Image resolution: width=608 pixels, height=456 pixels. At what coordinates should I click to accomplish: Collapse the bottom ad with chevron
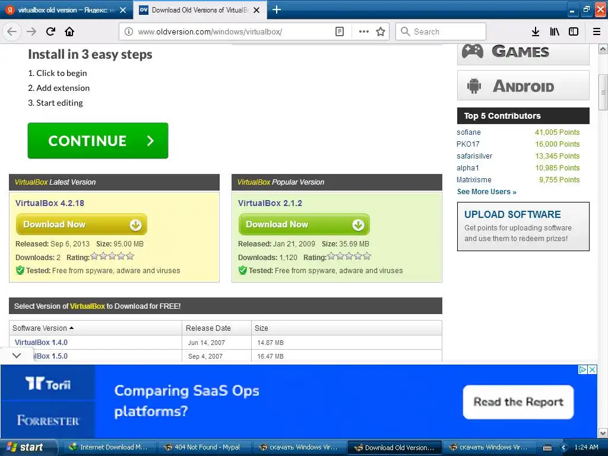(x=17, y=355)
